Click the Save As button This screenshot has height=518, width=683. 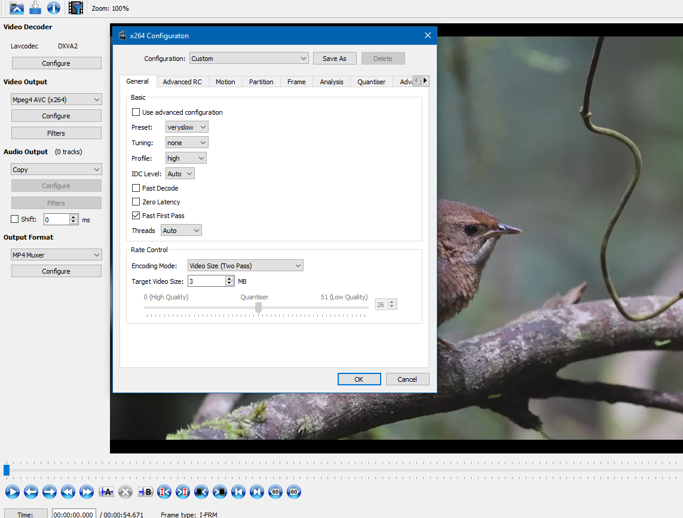tap(335, 59)
